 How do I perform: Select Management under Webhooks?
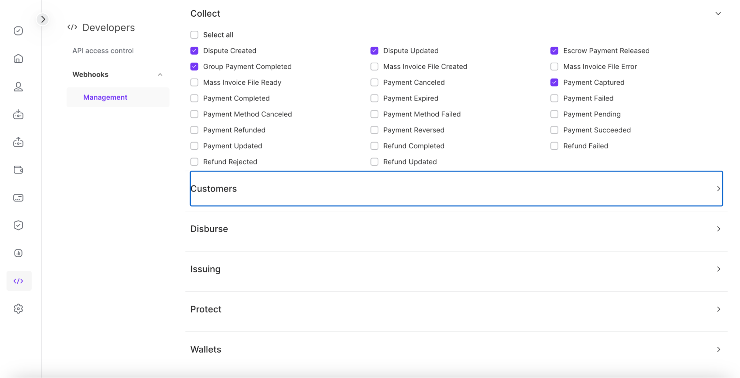point(105,97)
